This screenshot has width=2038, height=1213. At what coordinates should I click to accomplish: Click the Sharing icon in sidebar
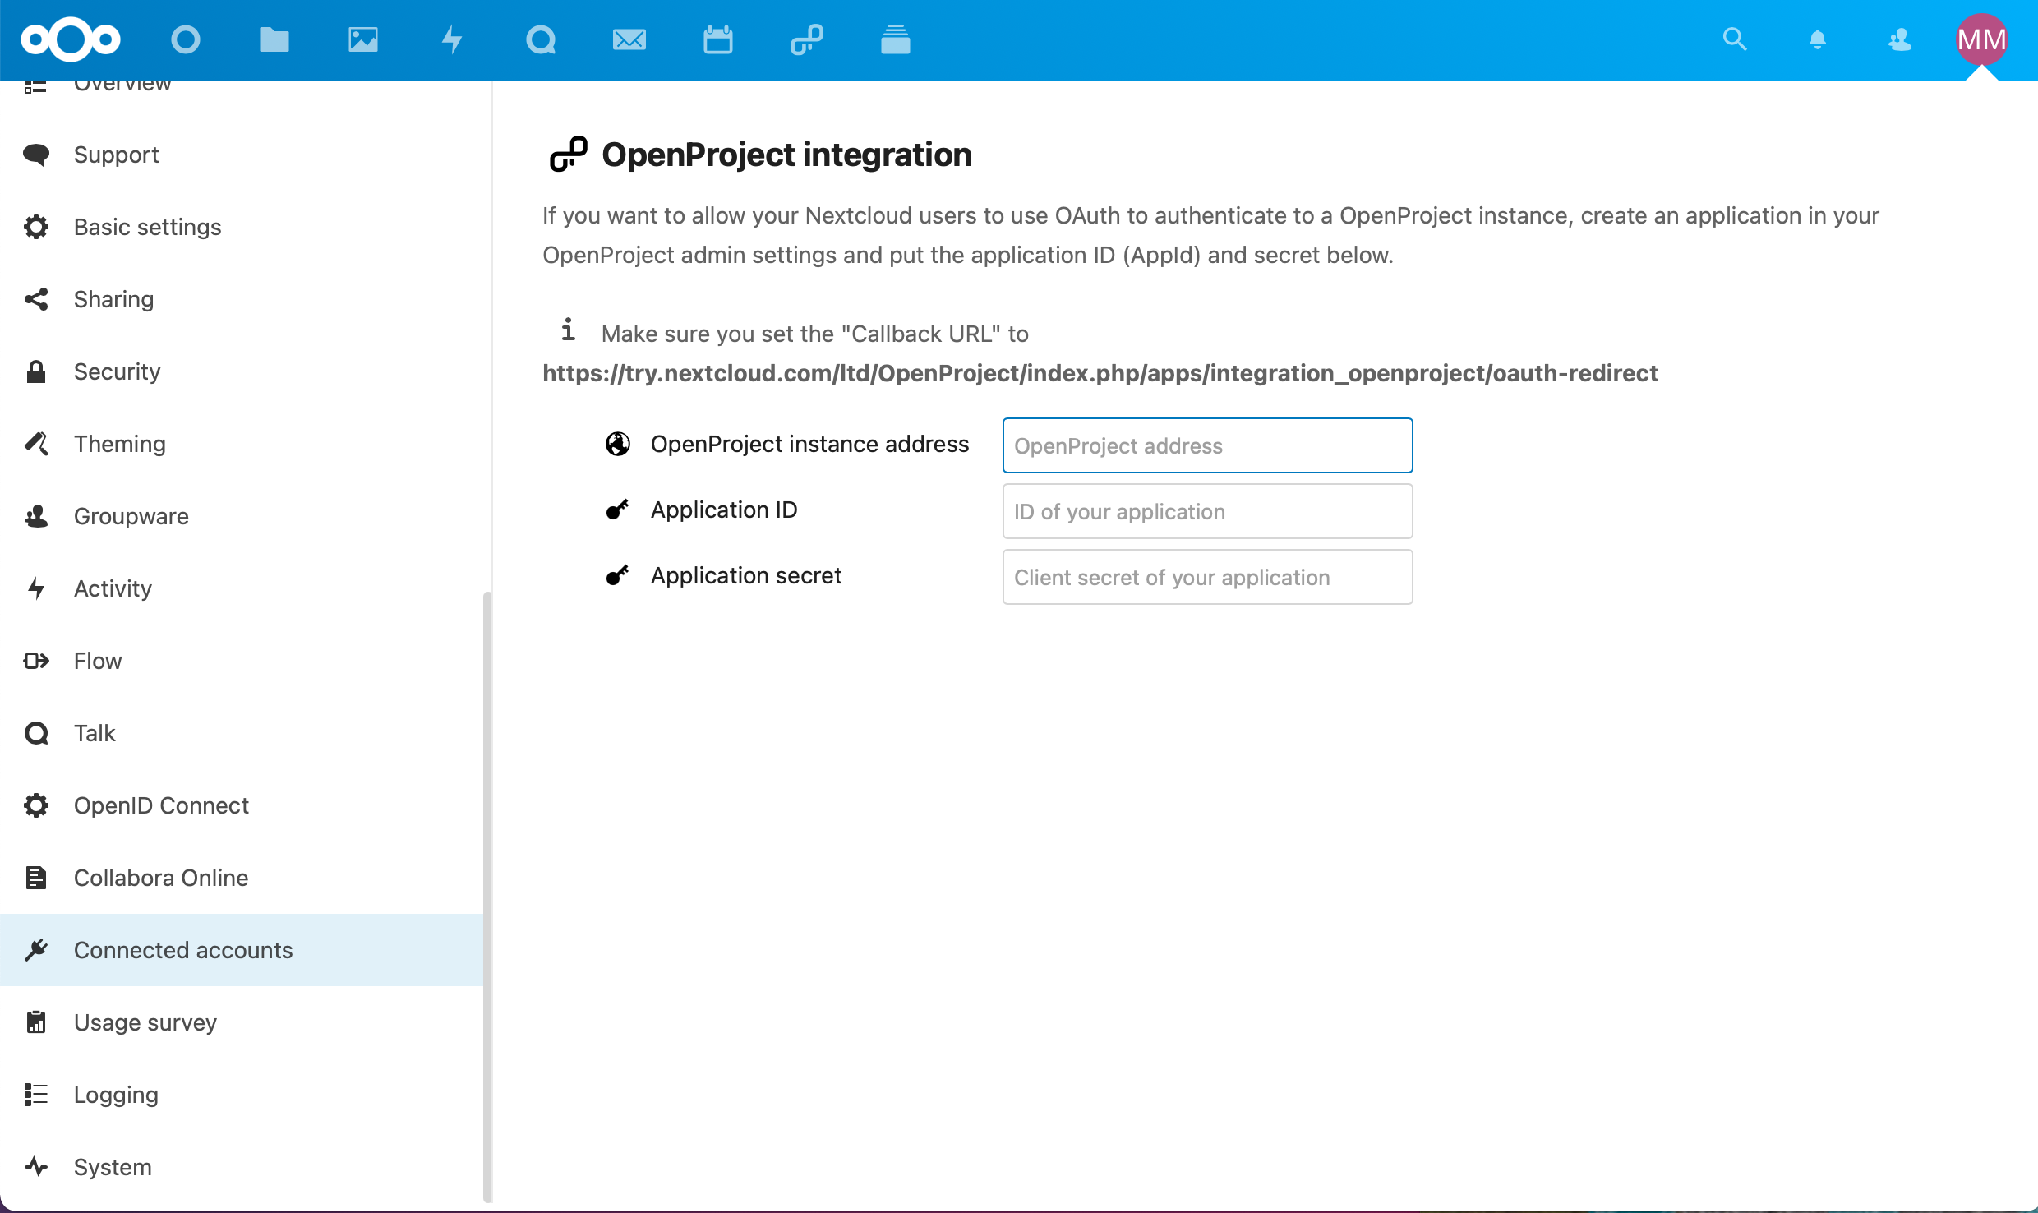pos(36,299)
